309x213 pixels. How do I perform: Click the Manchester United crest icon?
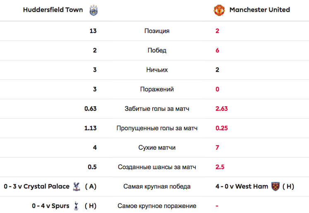pyautogui.click(x=219, y=10)
